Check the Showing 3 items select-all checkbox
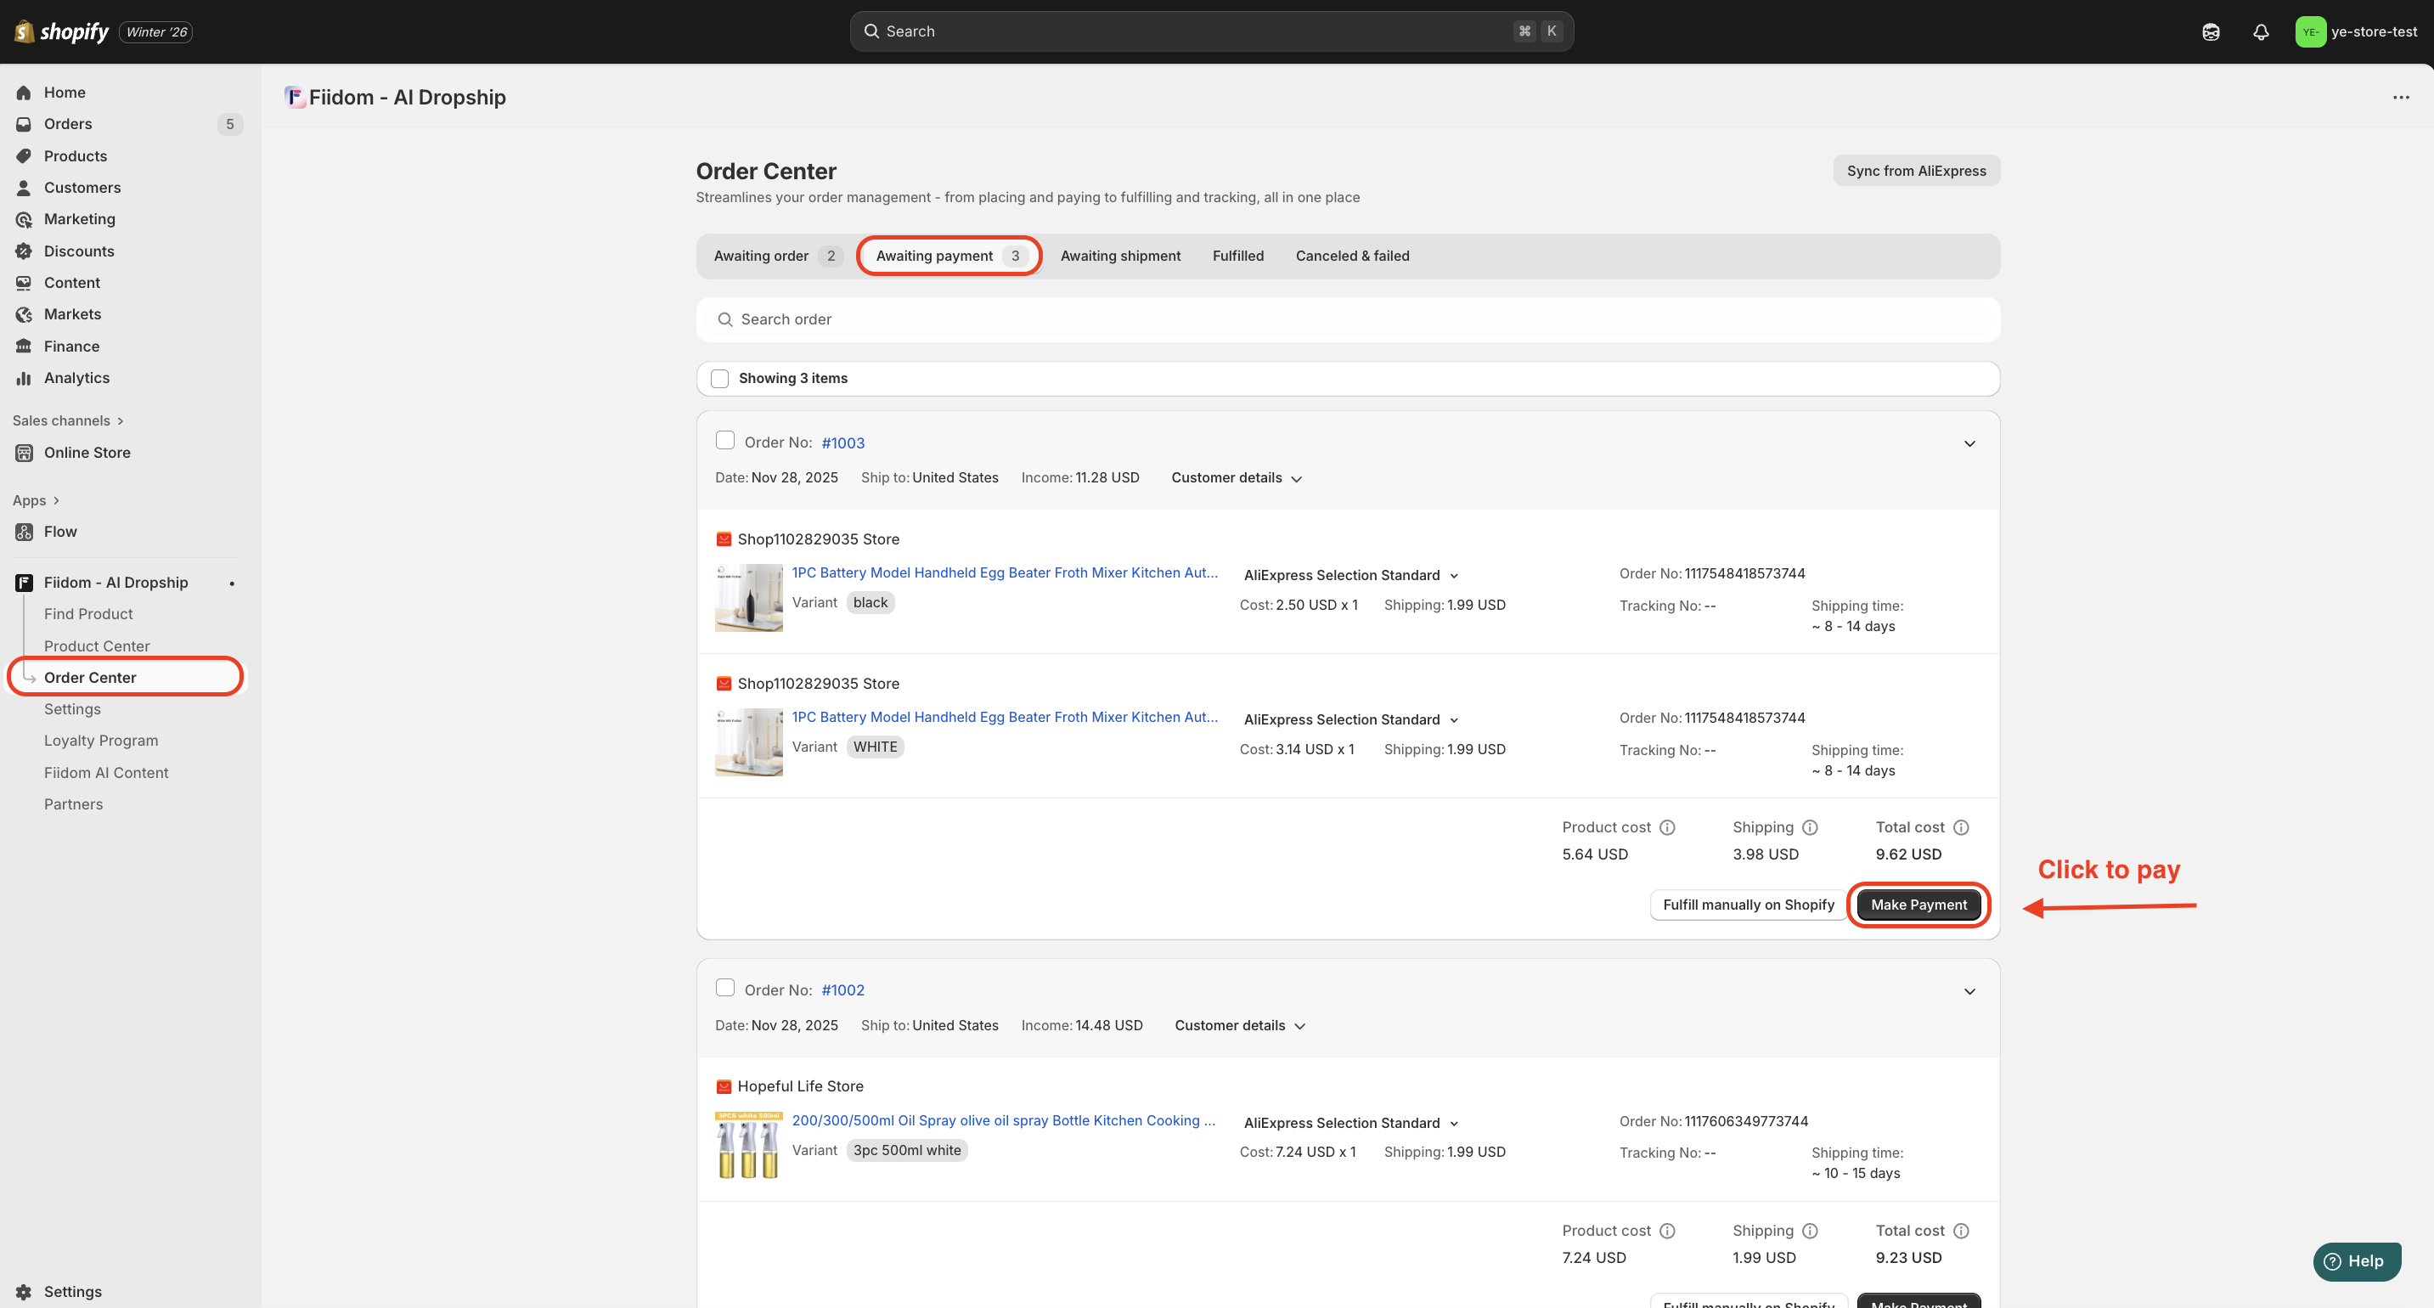Viewport: 2434px width, 1308px height. 719,379
